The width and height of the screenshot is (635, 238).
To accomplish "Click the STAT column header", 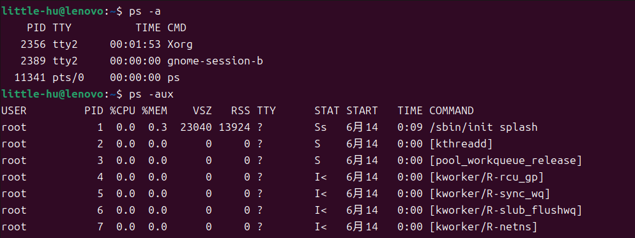I will coord(327,111).
